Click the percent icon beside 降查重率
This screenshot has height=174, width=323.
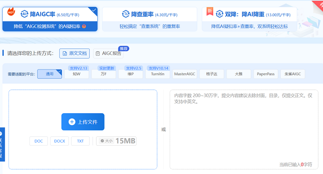pyautogui.click(x=126, y=14)
